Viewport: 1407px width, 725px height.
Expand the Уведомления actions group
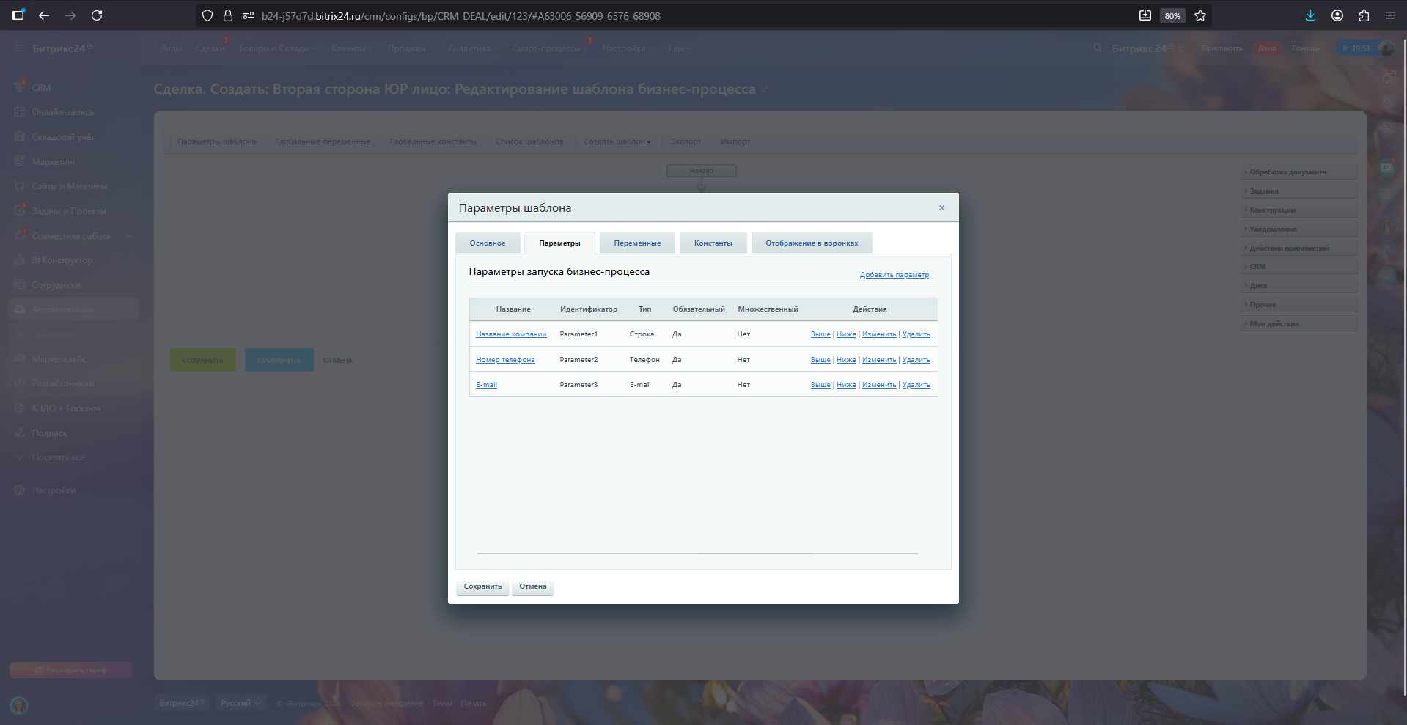tap(1298, 229)
